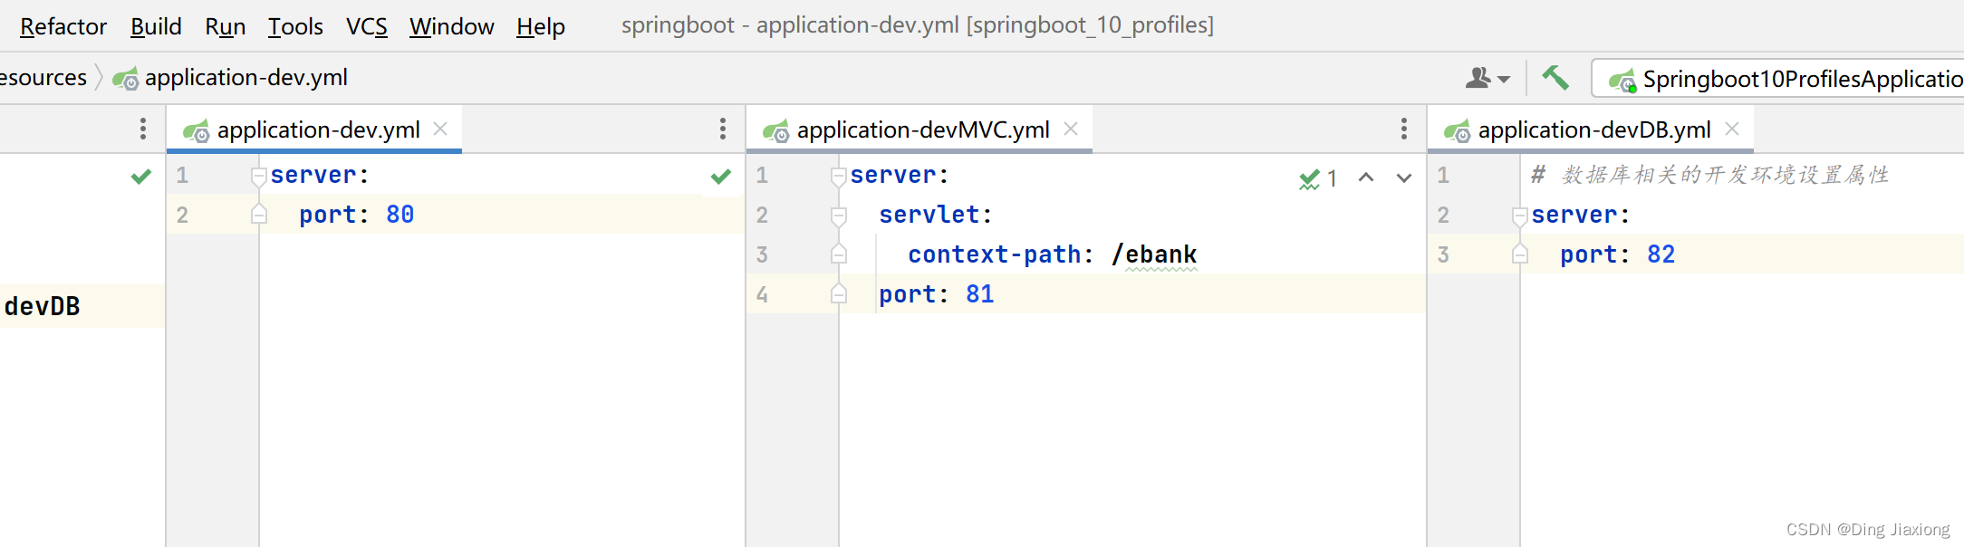Image resolution: width=1964 pixels, height=547 pixels.
Task: Close the application-dev.yml tab
Action: tap(440, 129)
